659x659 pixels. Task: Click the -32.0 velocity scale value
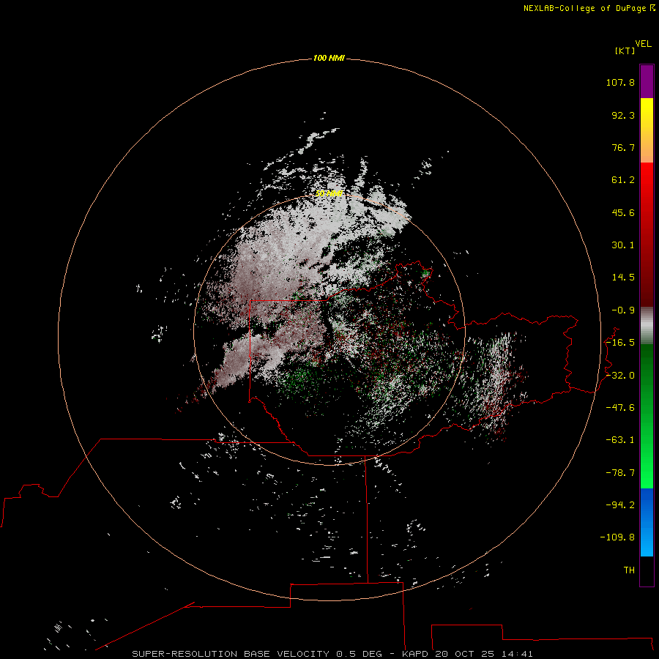[620, 376]
